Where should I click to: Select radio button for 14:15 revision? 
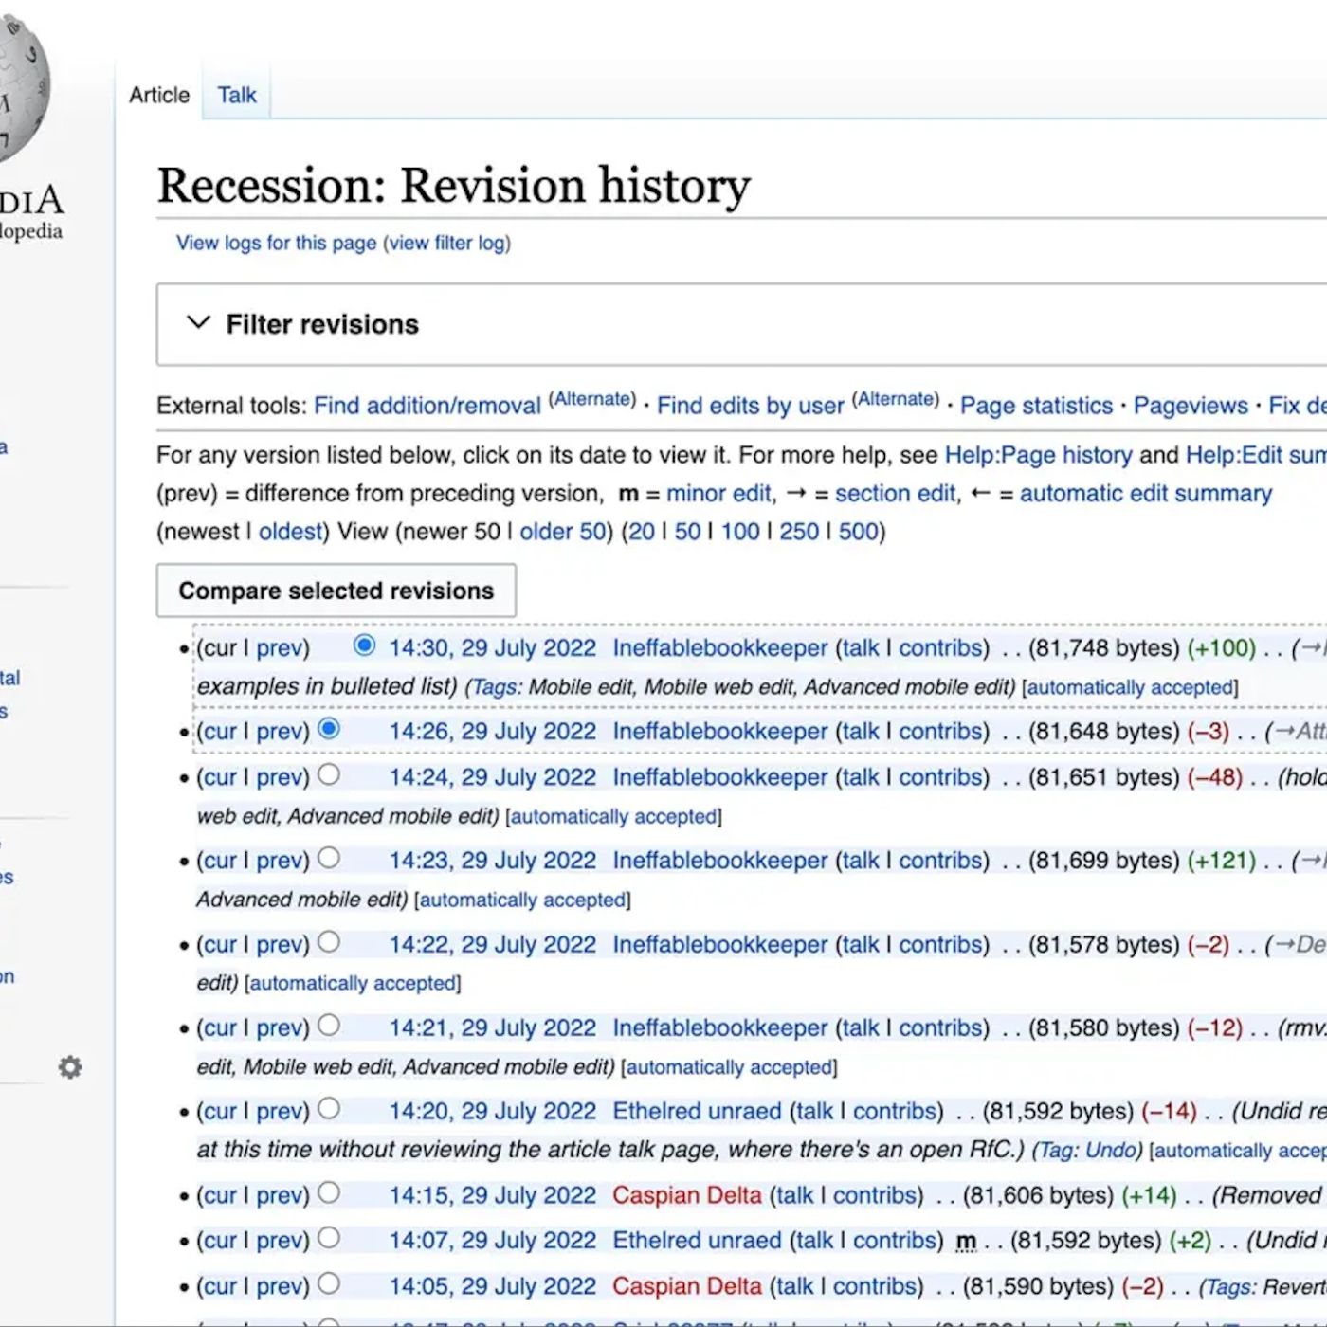coord(329,1192)
